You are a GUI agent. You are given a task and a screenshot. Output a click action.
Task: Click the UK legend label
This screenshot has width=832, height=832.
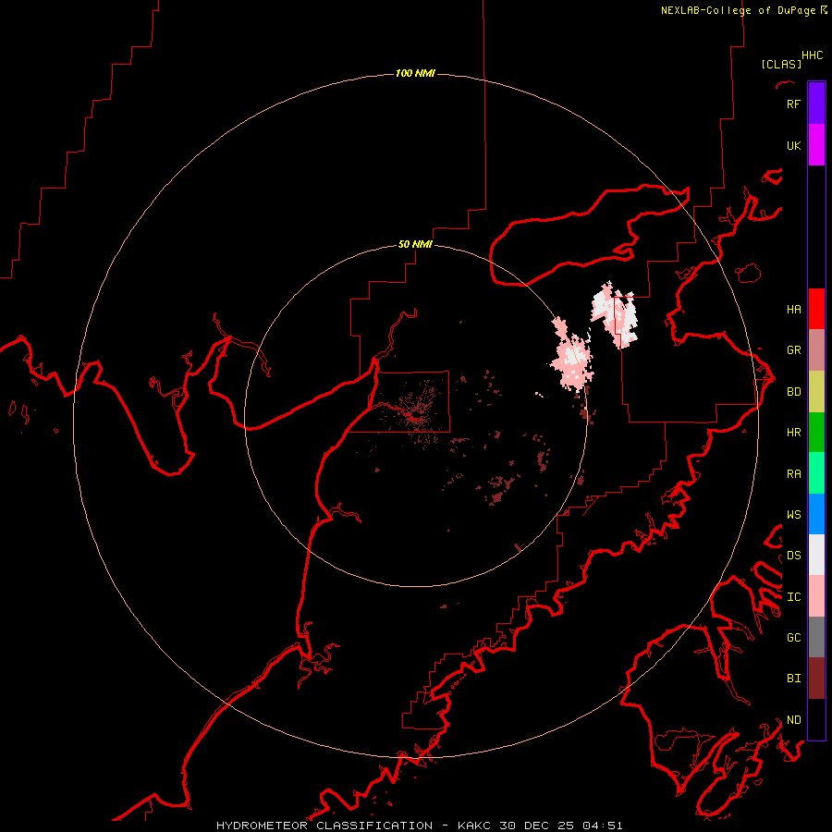pos(793,145)
